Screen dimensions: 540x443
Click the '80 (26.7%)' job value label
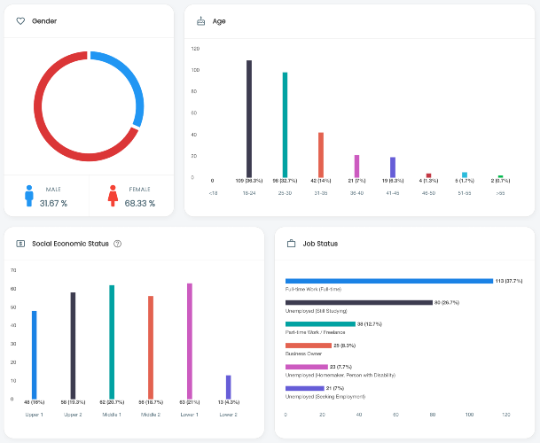coord(447,302)
